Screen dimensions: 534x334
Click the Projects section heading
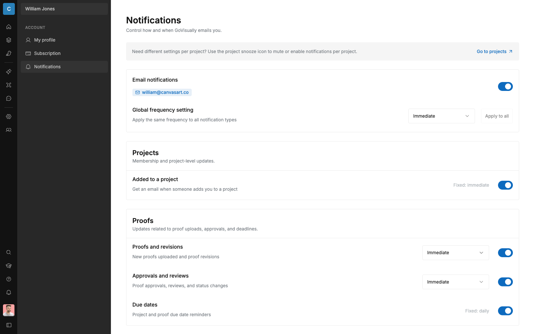tap(145, 153)
